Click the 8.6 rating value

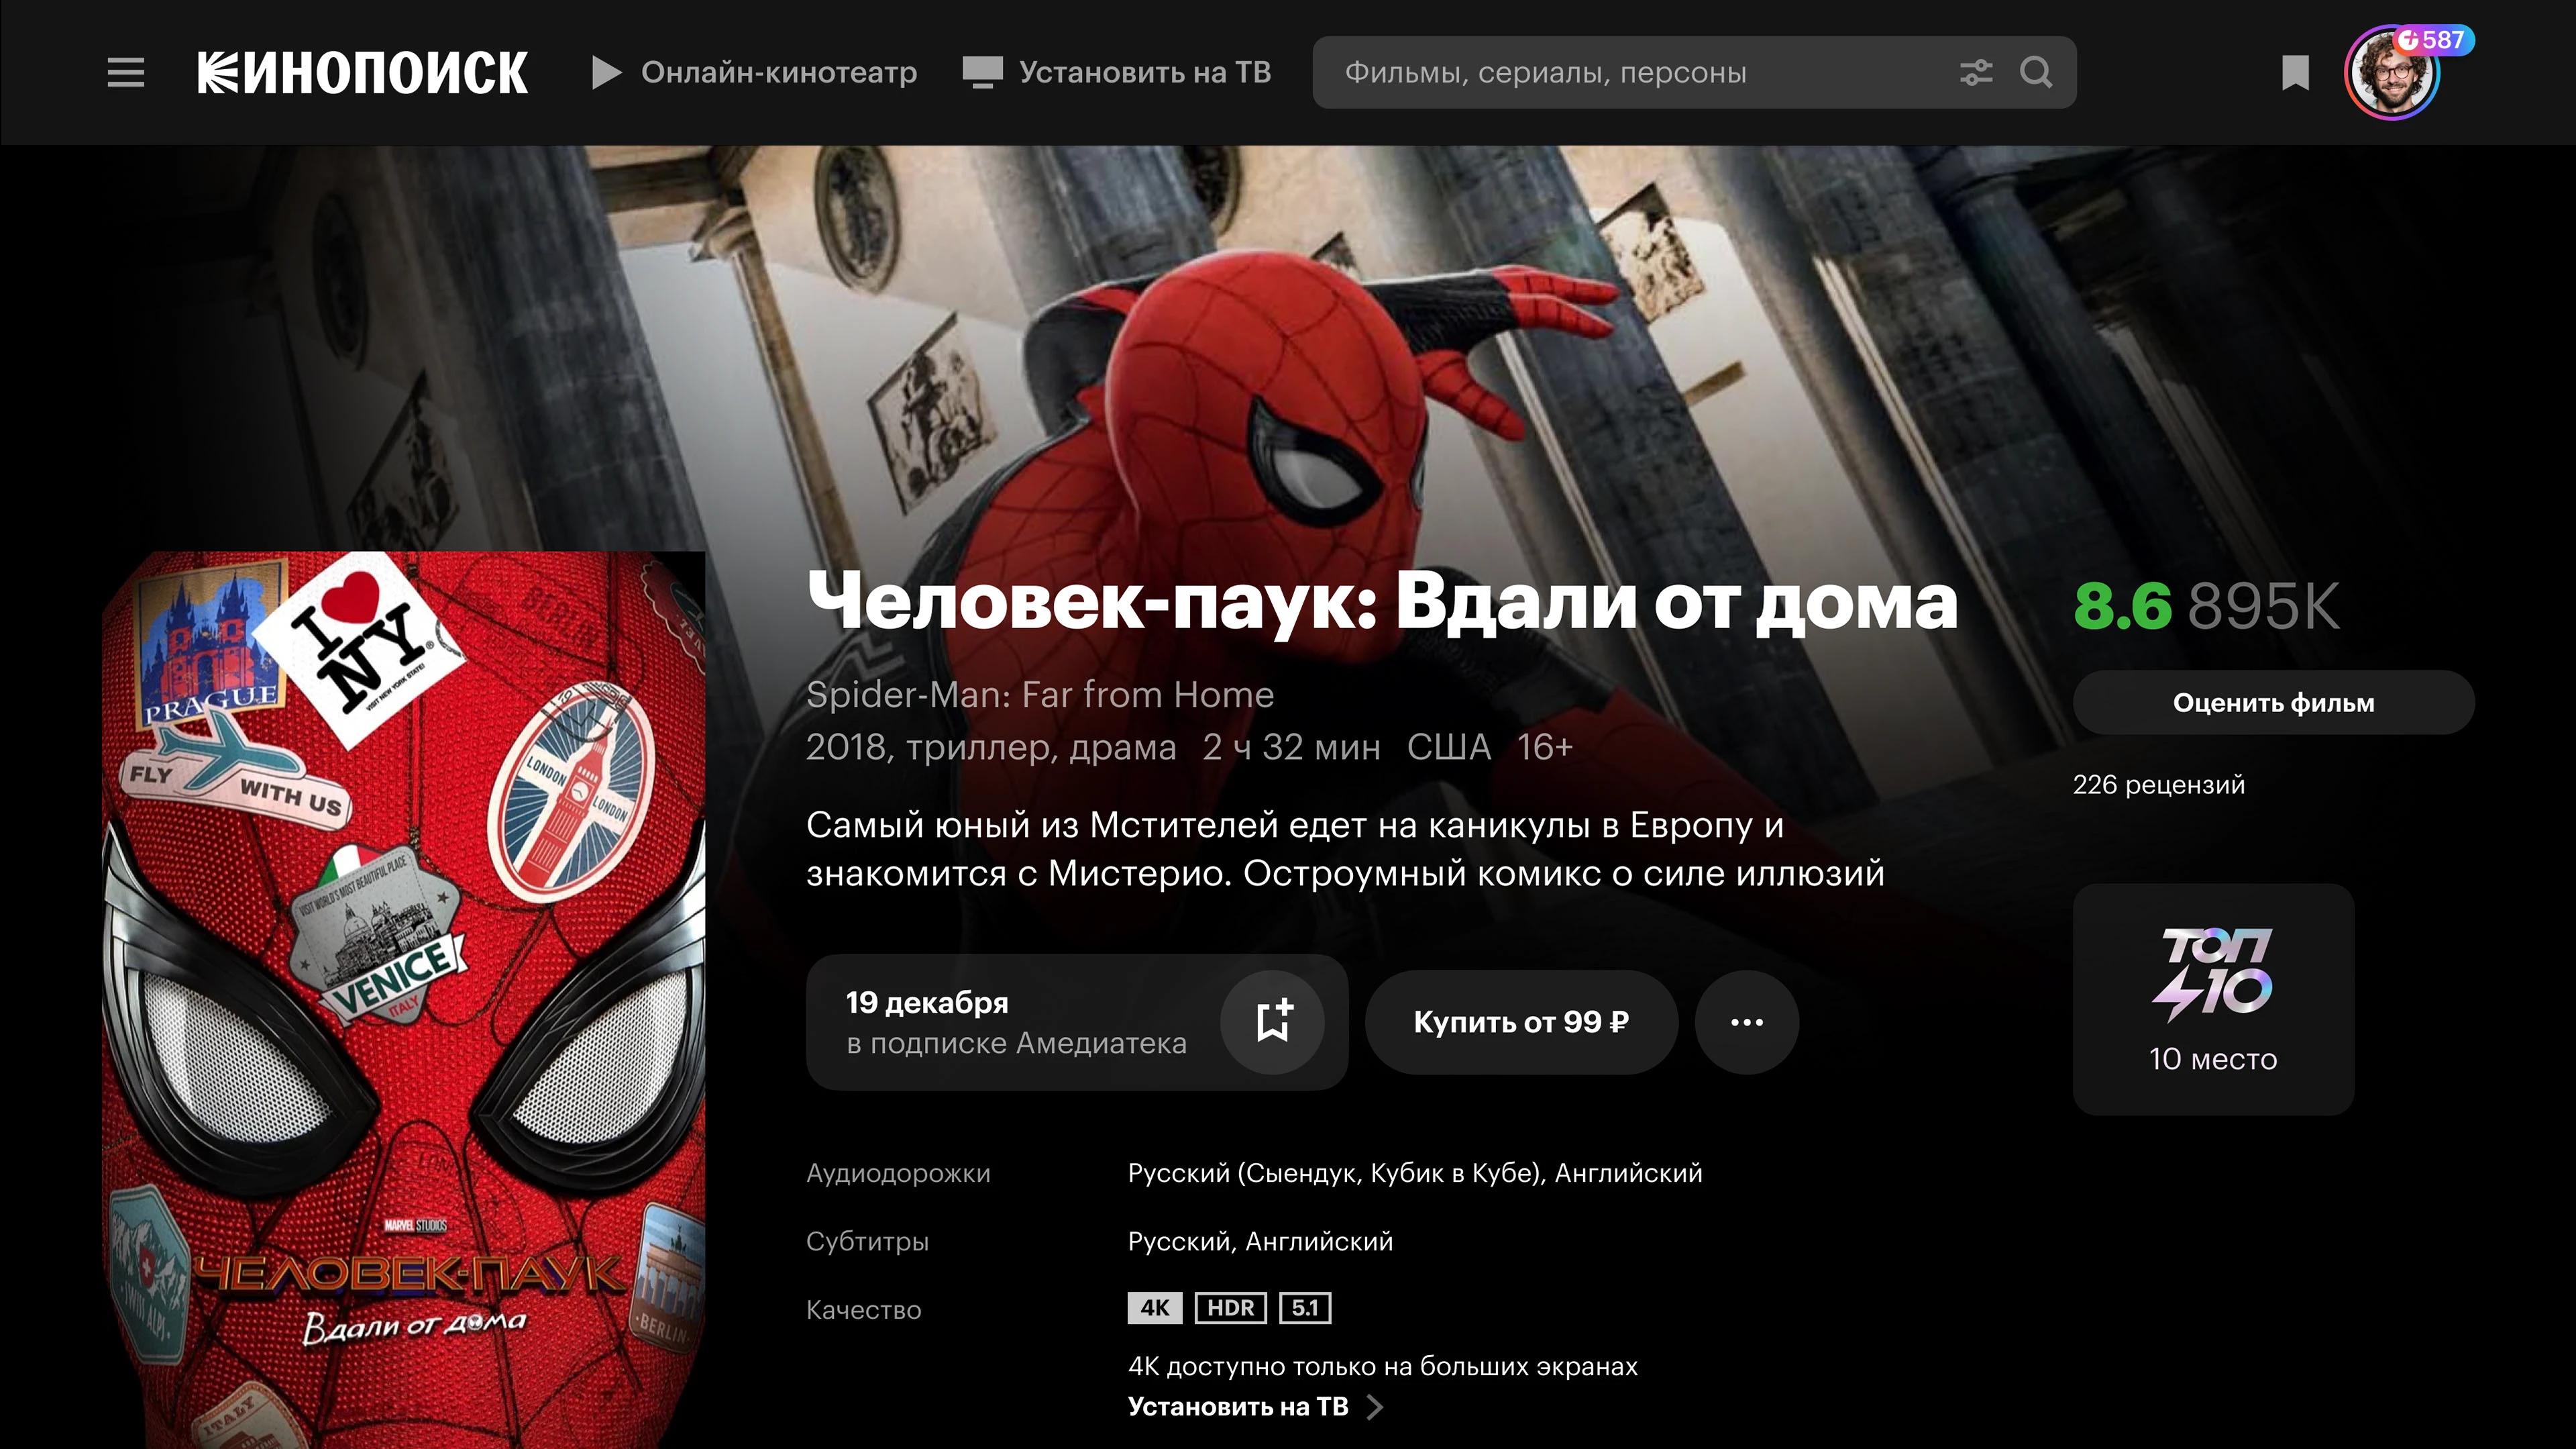tap(2122, 605)
